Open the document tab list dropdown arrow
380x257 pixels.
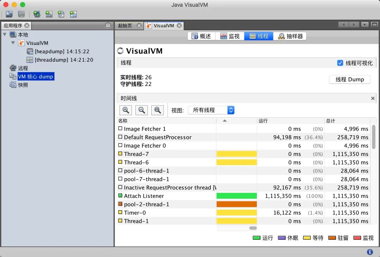coord(365,25)
